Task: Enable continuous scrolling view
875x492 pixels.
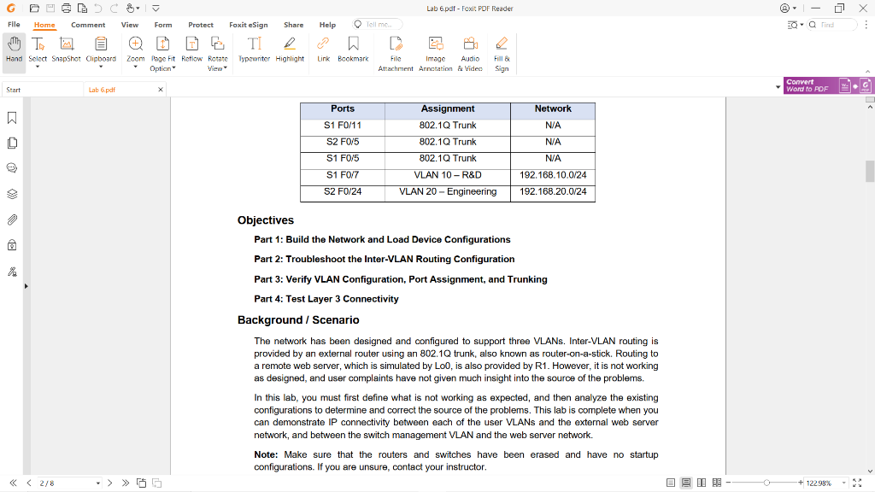Action: point(686,483)
